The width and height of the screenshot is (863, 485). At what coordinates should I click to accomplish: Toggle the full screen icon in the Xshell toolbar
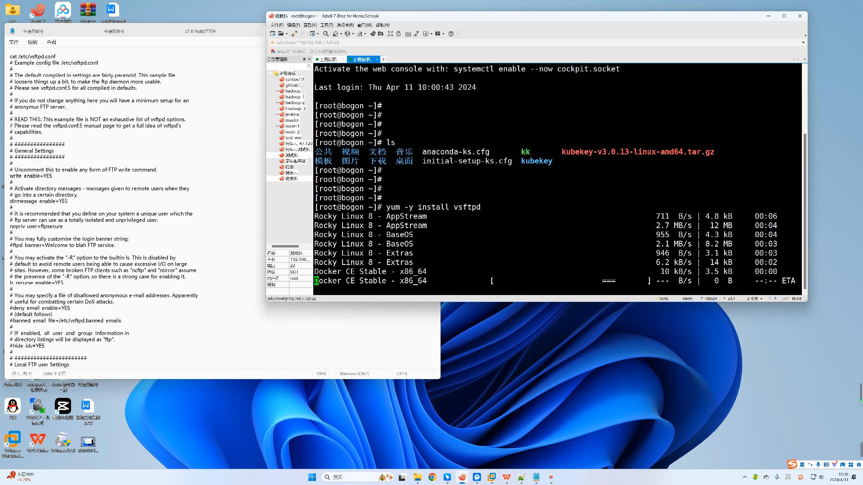click(391, 34)
